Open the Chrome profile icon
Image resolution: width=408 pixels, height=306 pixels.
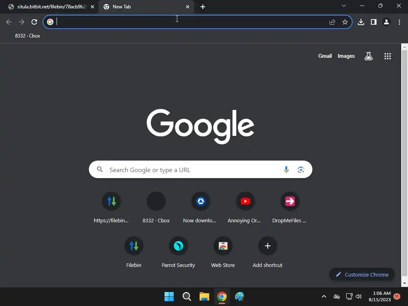[x=386, y=22]
